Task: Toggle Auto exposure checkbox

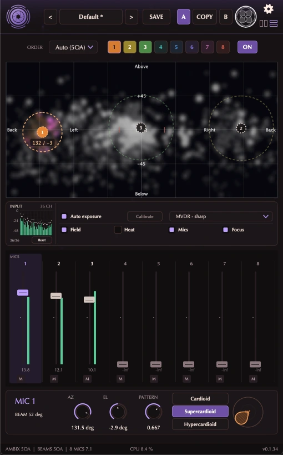Action: click(64, 216)
